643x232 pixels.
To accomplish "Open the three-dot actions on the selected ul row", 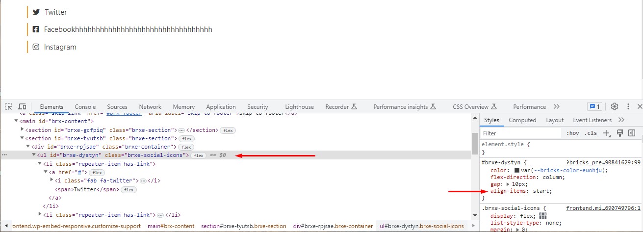I will pos(4,155).
